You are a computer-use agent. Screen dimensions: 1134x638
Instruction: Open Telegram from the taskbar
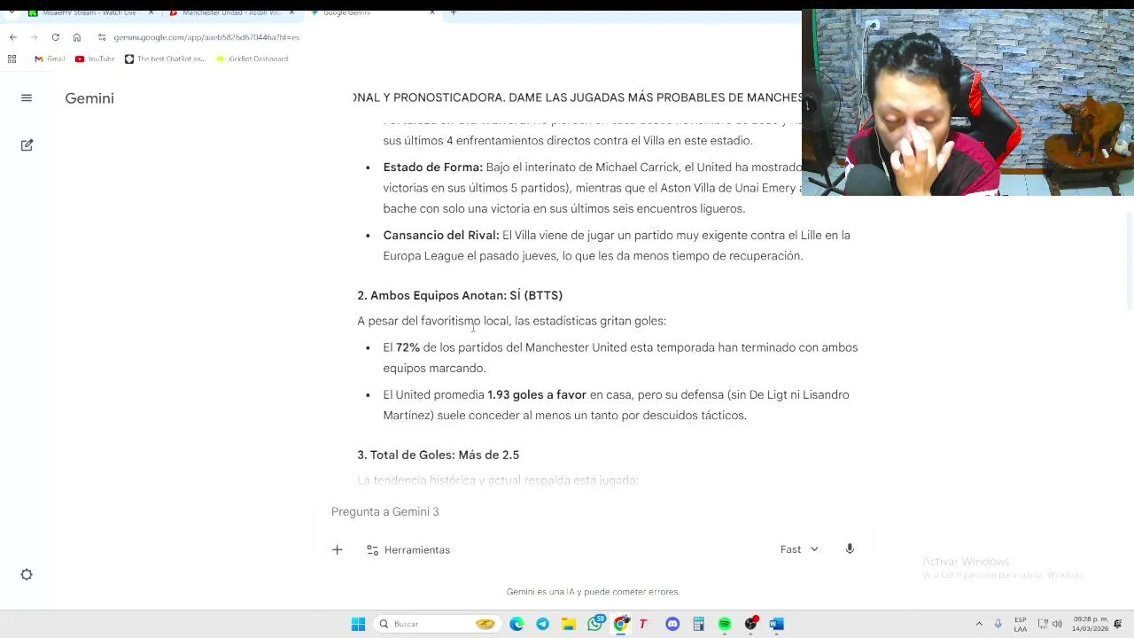pos(542,624)
